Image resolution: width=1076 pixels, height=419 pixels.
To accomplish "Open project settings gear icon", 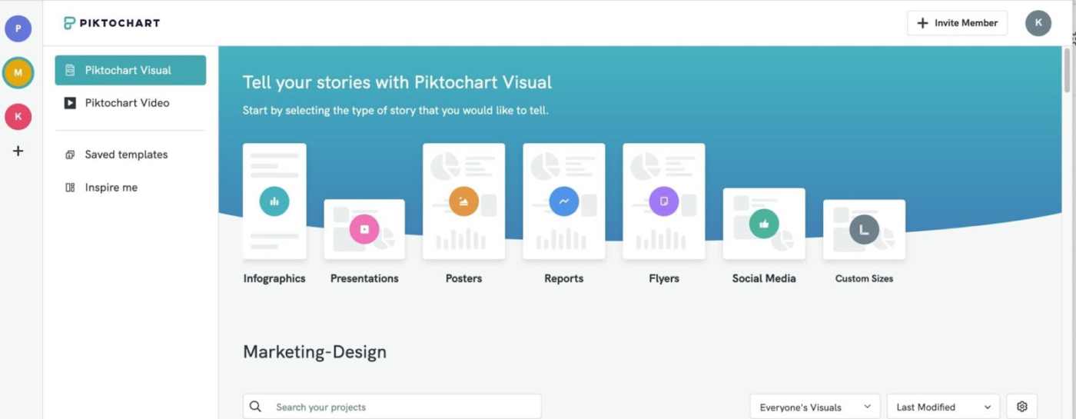I will 1021,407.
